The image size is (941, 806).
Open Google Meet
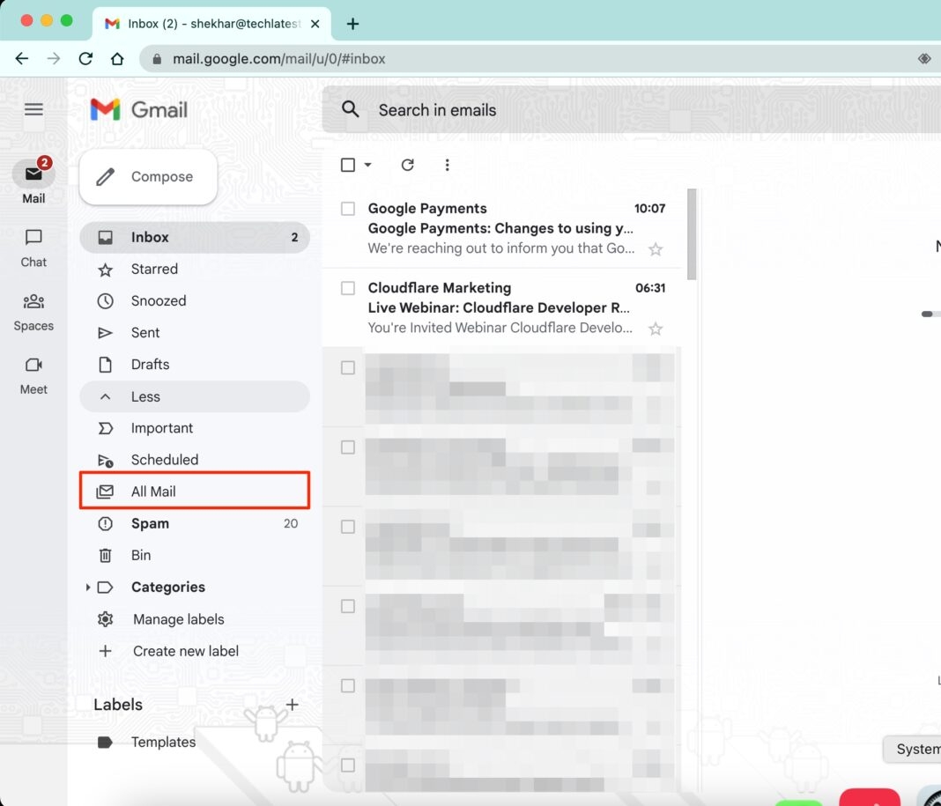pyautogui.click(x=33, y=376)
